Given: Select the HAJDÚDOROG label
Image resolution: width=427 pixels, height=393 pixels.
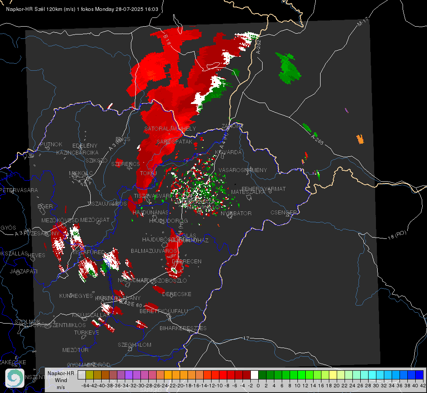Looking at the screenshot, I should 168,221.
